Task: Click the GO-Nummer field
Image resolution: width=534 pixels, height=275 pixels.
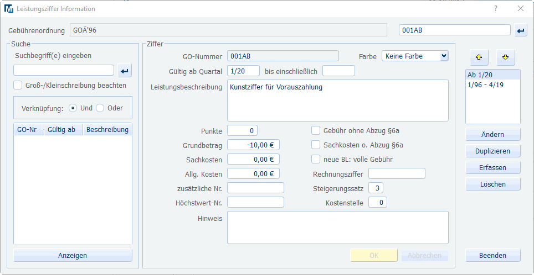Action: point(283,56)
